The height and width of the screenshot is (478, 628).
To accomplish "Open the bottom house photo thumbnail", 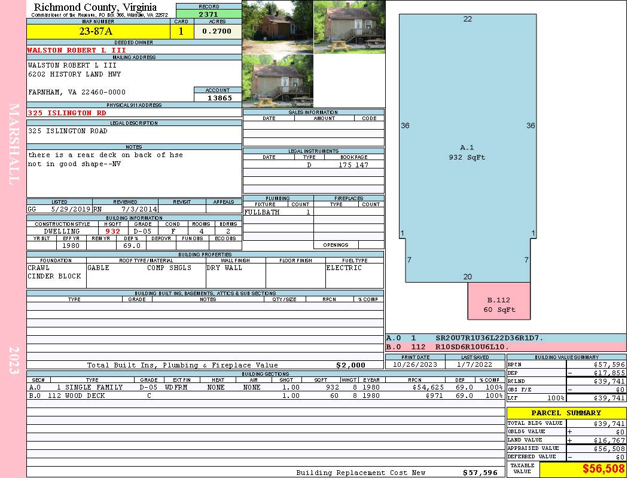I will 278,81.
